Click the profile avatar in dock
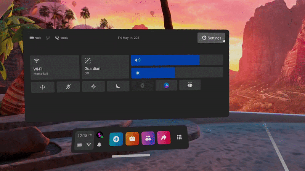Screen dimensions: 305x171 pos(100,135)
